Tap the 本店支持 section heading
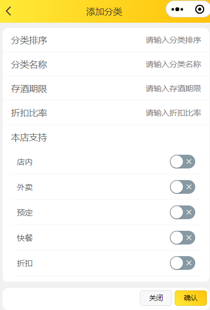The image size is (210, 310). (x=29, y=137)
